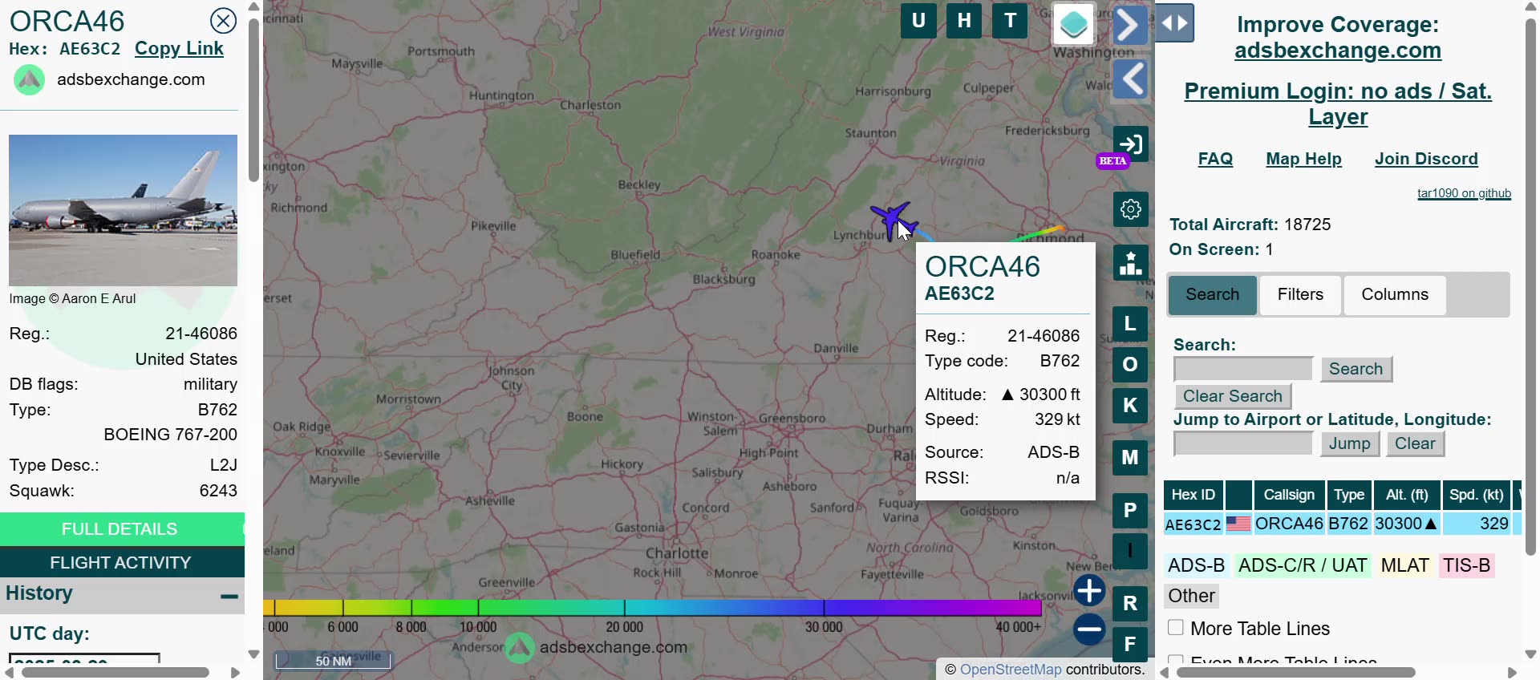Open the OpenStreetMap attribution link

(1011, 670)
